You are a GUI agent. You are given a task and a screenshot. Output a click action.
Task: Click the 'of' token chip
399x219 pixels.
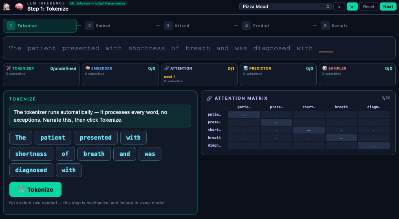click(x=65, y=154)
